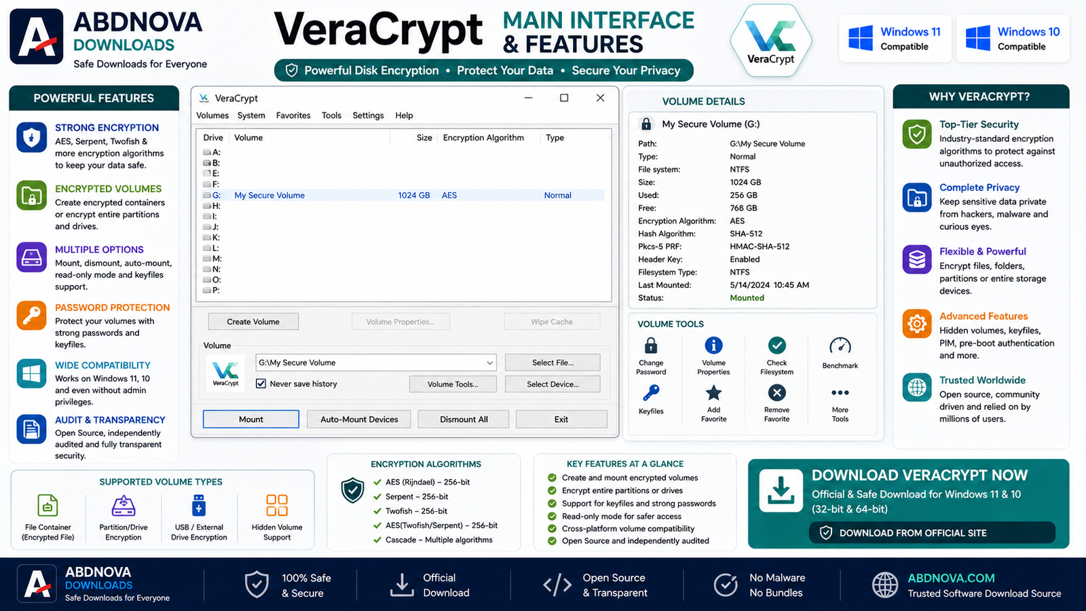
Task: Click the Mount button
Action: pyautogui.click(x=251, y=420)
